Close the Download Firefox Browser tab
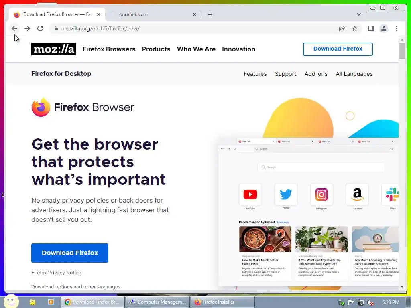This screenshot has height=308, width=411. point(99,14)
